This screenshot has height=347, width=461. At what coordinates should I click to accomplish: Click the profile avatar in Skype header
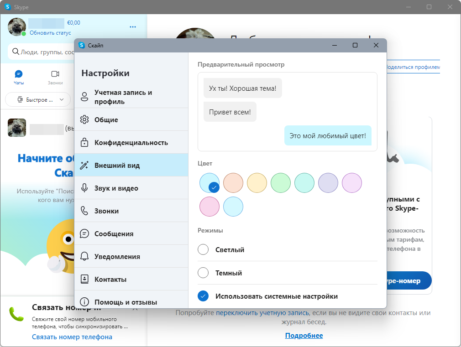(17, 27)
